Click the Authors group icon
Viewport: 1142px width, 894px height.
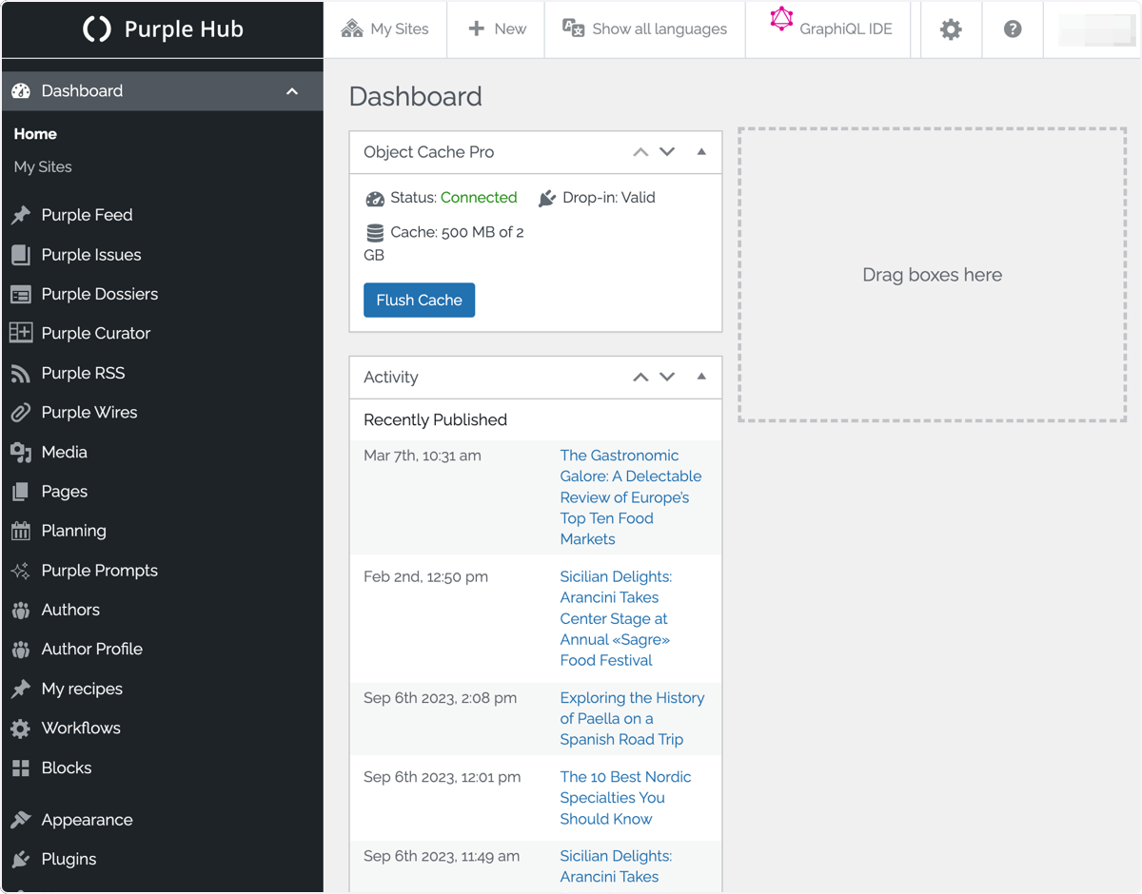(x=21, y=610)
